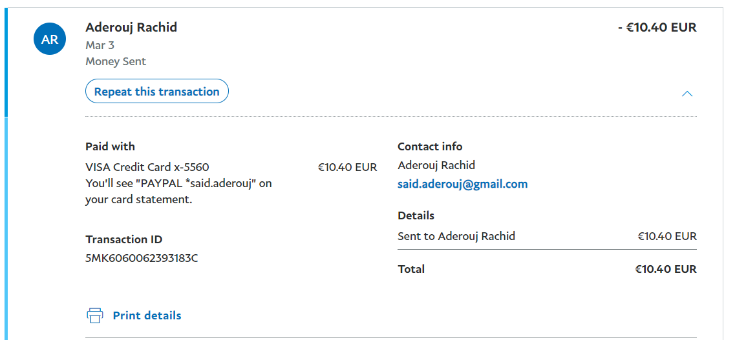Click the Mar 3 transaction date
The height and width of the screenshot is (340, 735).
coord(100,45)
